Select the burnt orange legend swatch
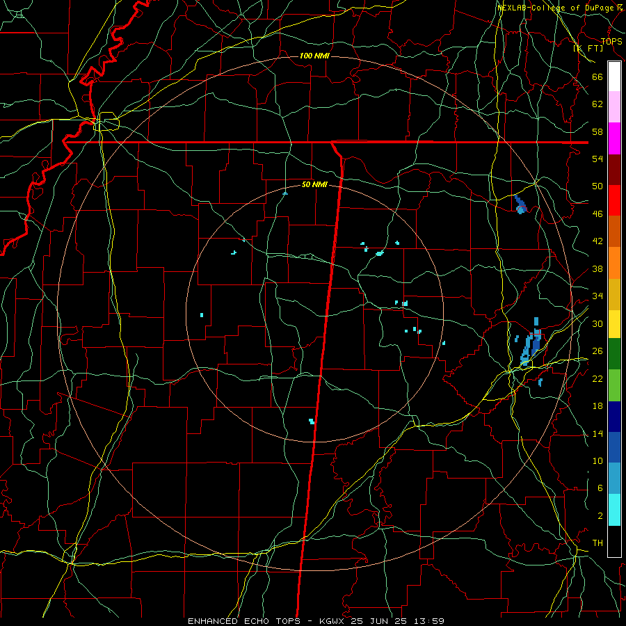626x626 pixels. click(x=614, y=231)
